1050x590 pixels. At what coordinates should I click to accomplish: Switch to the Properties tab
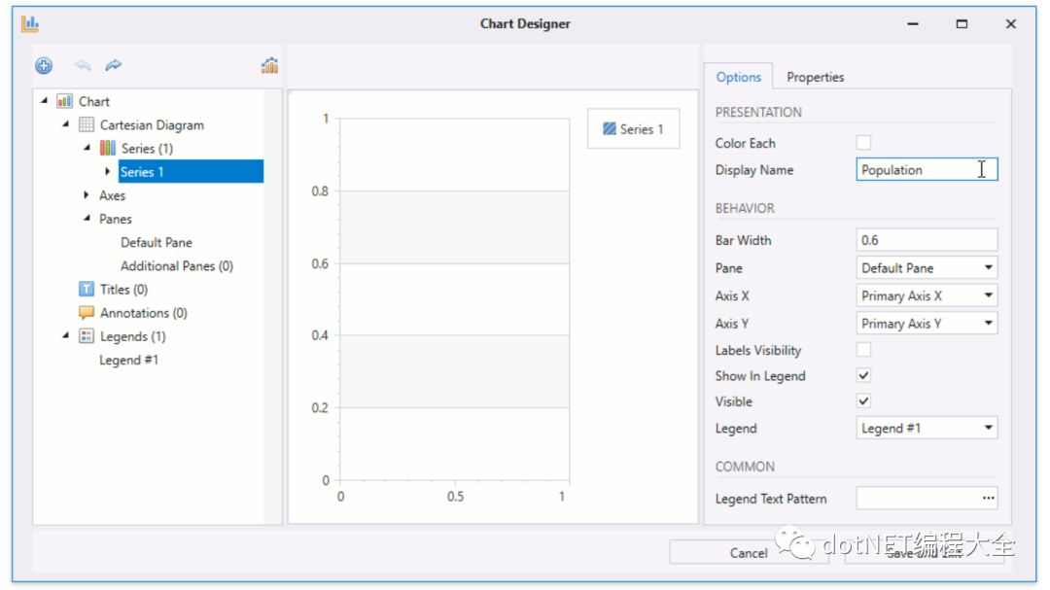click(x=815, y=77)
